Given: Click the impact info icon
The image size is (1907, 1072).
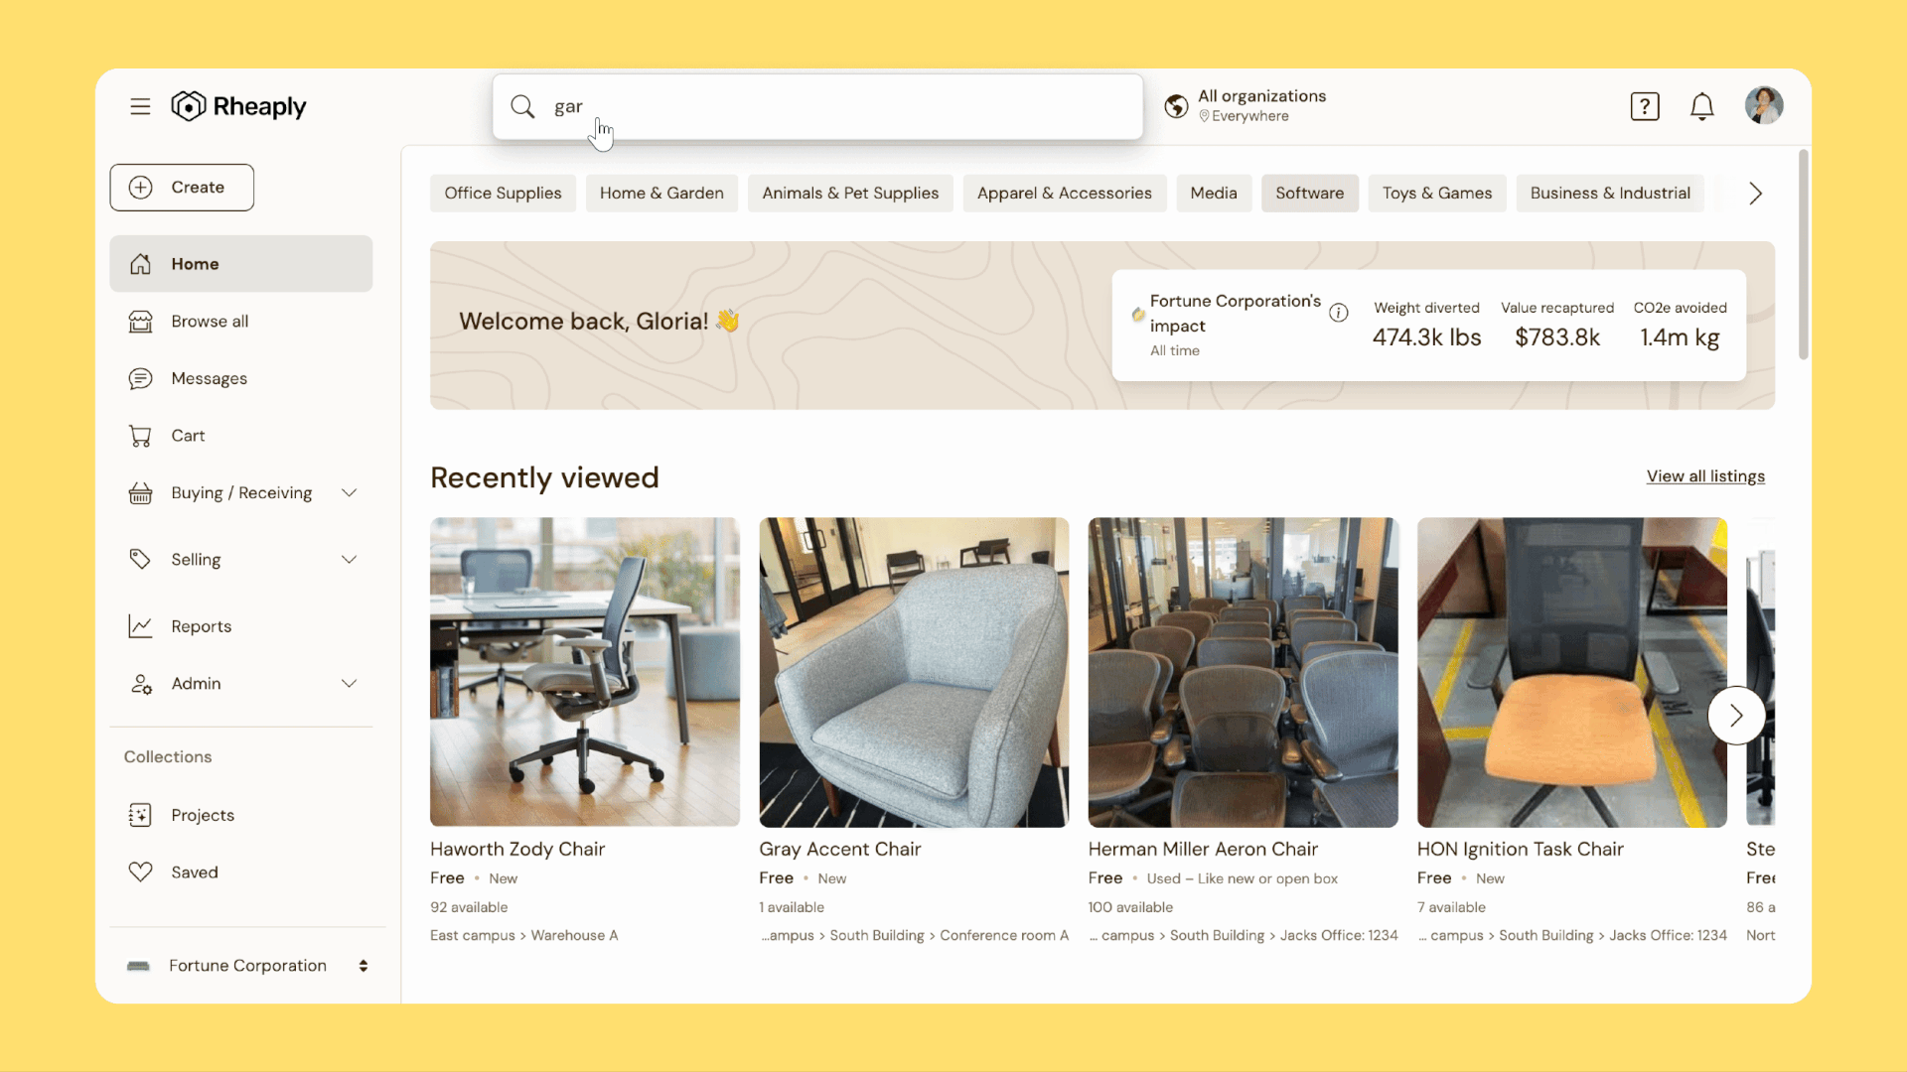Looking at the screenshot, I should [x=1339, y=313].
